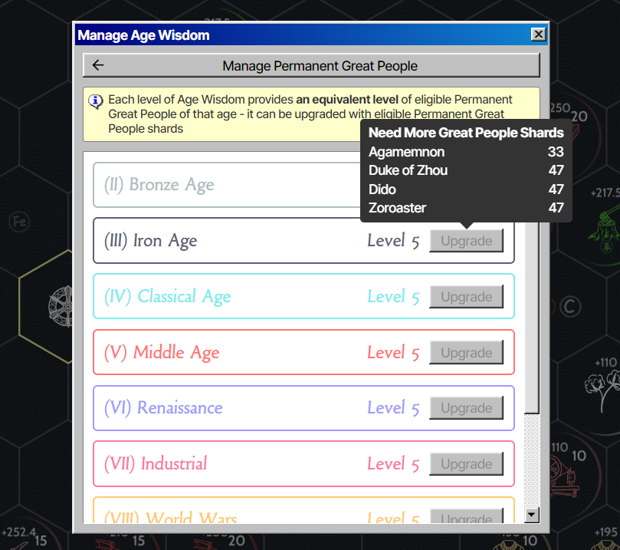This screenshot has width=620, height=550.
Task: Upgrade Classical Age wisdom
Action: pyautogui.click(x=466, y=296)
